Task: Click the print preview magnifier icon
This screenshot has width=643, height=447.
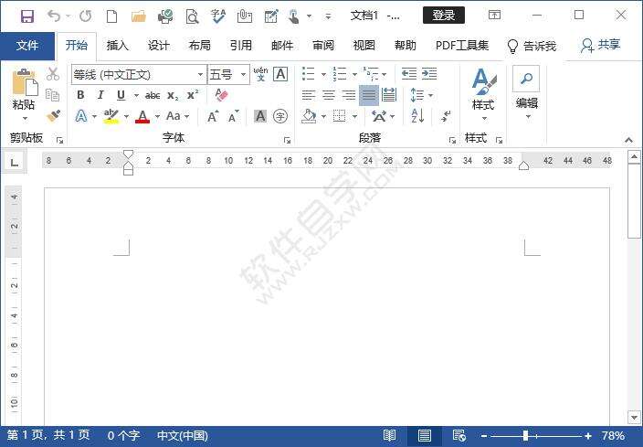Action: 192,16
